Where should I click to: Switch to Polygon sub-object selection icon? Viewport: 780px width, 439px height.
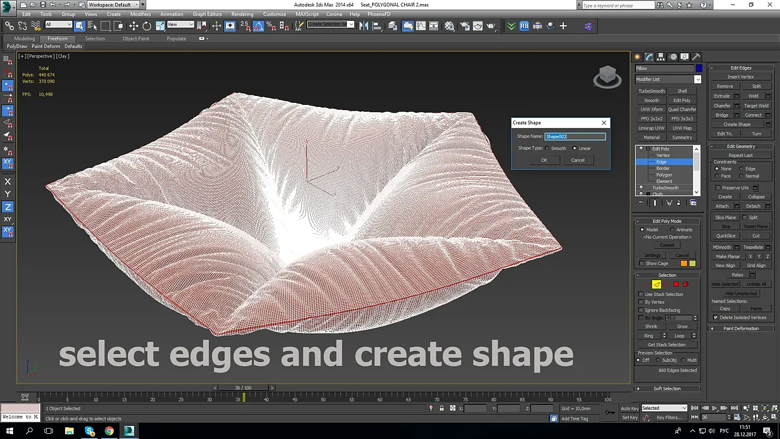click(x=676, y=284)
